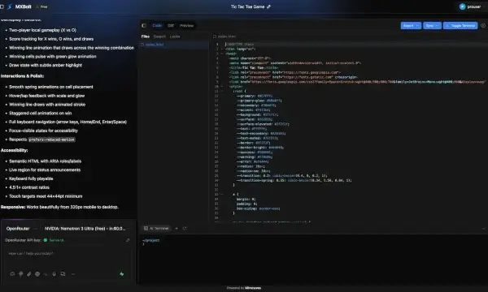Click the circular icon right of Toggle Terminal
The height and width of the screenshot is (292, 488).
(483, 25)
